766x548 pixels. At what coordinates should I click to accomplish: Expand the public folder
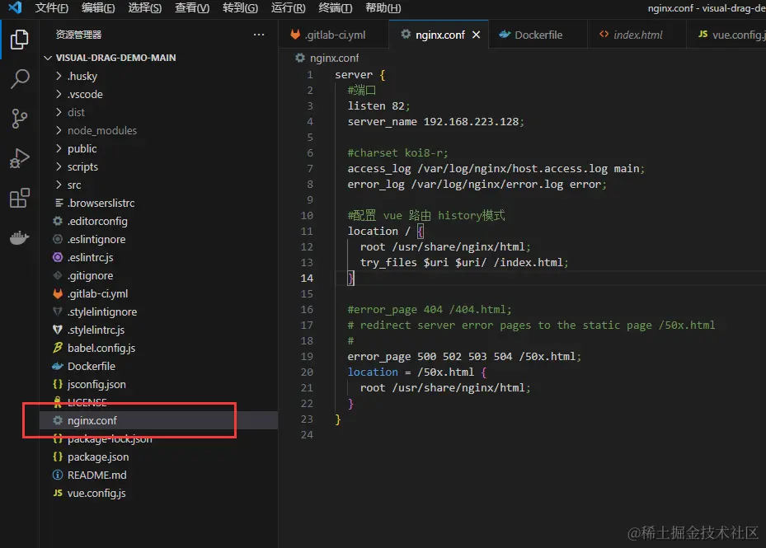[x=59, y=148]
